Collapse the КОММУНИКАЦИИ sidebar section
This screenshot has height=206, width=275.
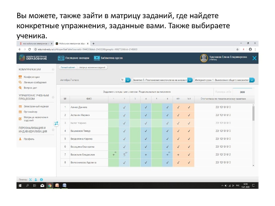pyautogui.click(x=53, y=69)
